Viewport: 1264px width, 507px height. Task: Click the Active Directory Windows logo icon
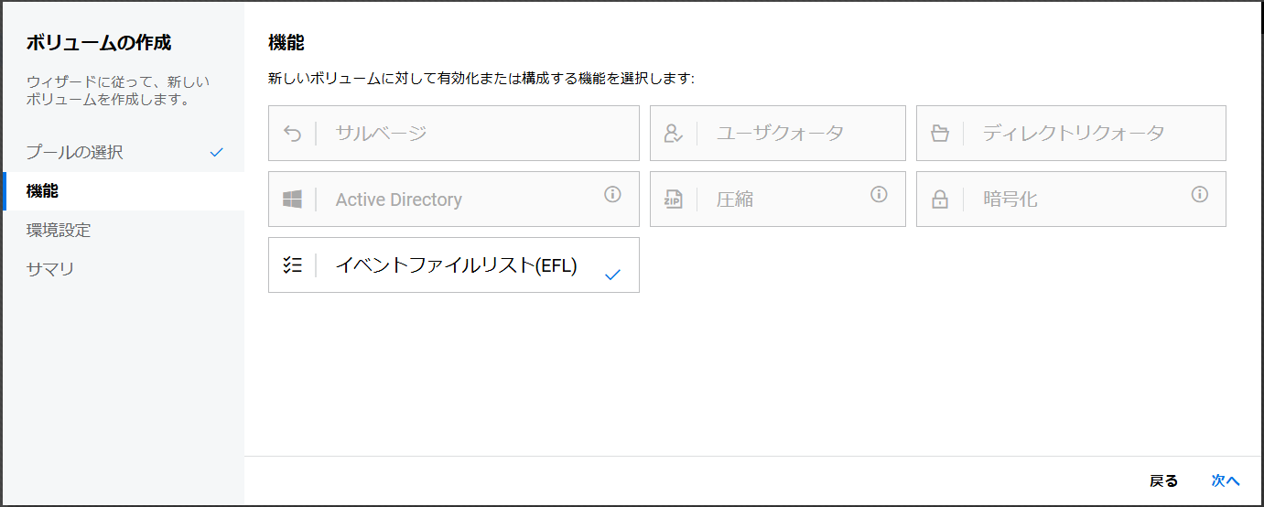click(x=293, y=200)
